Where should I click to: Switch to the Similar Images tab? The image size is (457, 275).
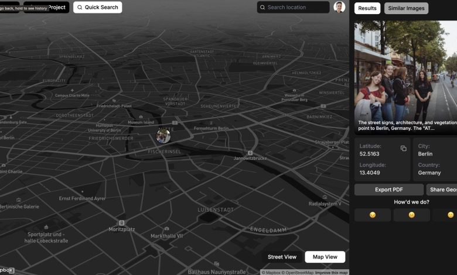pos(406,8)
